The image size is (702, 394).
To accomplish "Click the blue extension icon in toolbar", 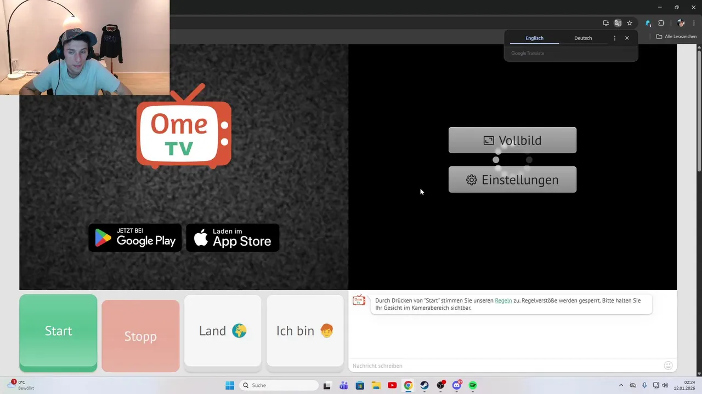I will (648, 23).
